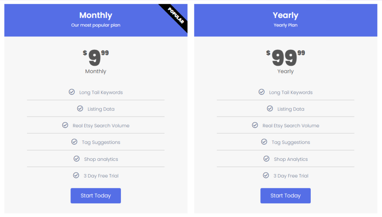Click checkmark icon beside Monthly Long Tail Keywords

pyautogui.click(x=72, y=92)
